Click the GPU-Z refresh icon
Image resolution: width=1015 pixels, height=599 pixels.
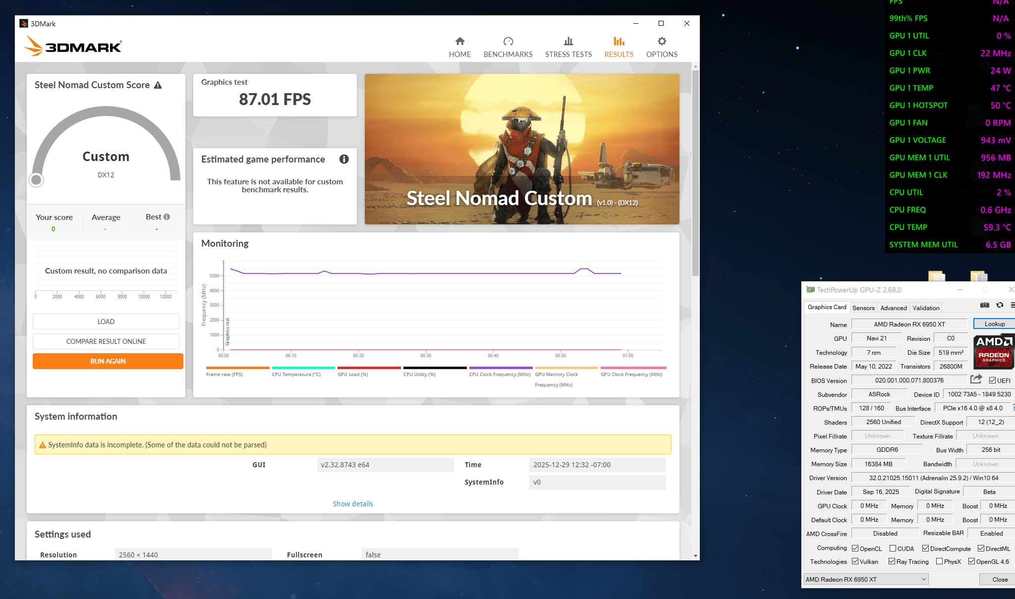[x=1000, y=305]
